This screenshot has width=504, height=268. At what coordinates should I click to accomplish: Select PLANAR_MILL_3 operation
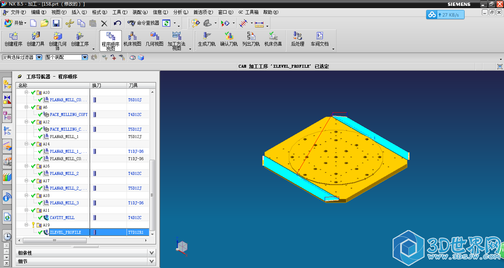point(64,203)
